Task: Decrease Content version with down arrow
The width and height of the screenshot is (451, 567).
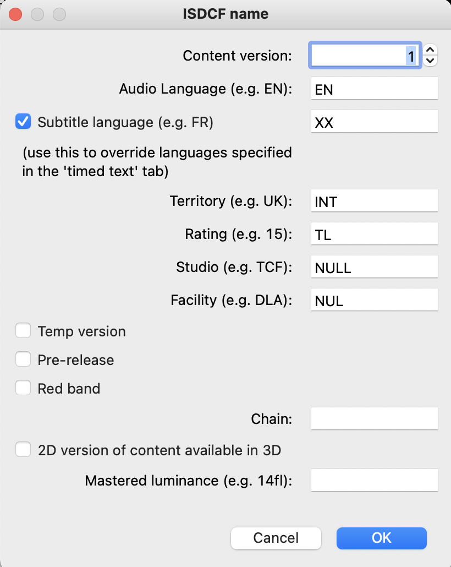Action: (x=430, y=61)
